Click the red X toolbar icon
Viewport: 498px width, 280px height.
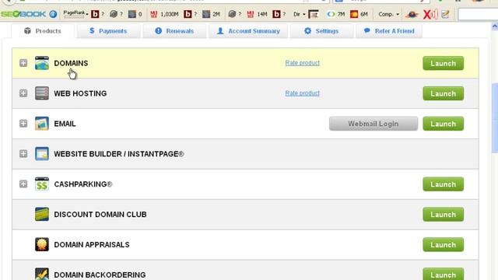(430, 14)
